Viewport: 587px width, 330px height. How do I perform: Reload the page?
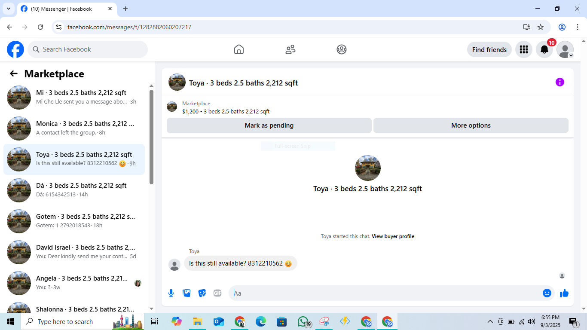40,27
